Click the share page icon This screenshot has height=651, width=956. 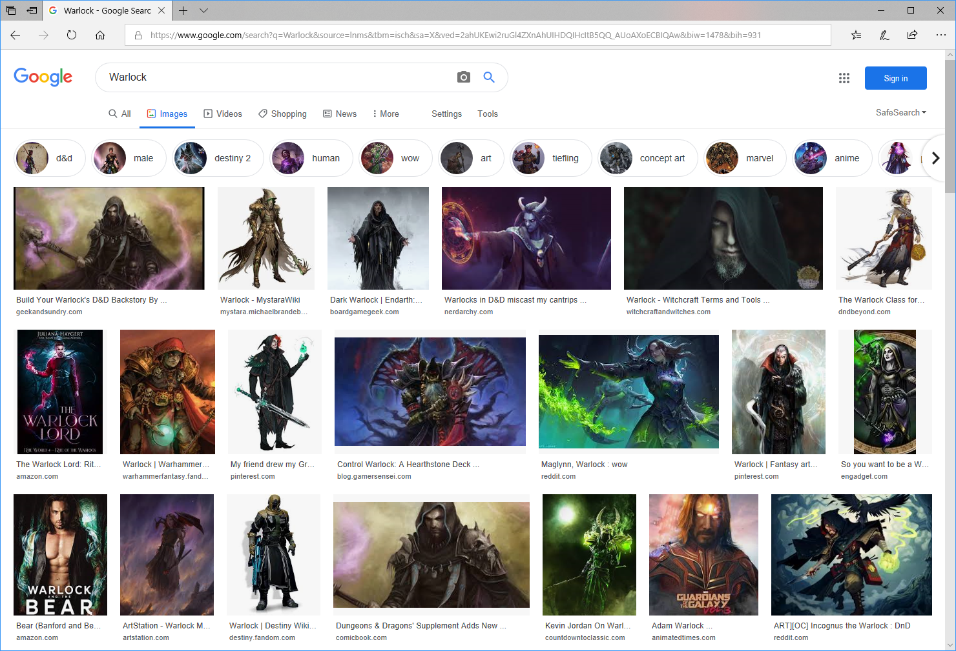tap(912, 35)
